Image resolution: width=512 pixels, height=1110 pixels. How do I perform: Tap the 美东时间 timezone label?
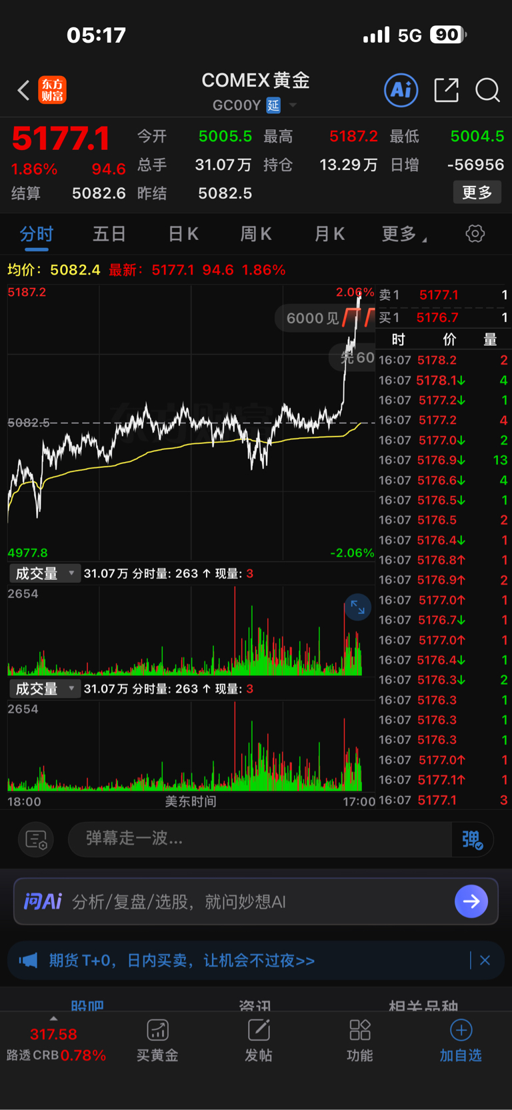click(x=191, y=801)
